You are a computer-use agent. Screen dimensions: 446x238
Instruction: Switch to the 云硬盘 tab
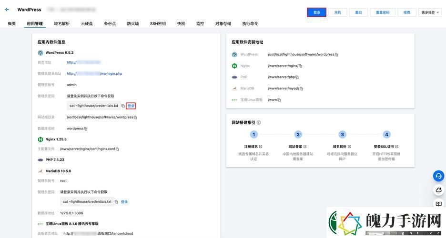click(x=87, y=24)
